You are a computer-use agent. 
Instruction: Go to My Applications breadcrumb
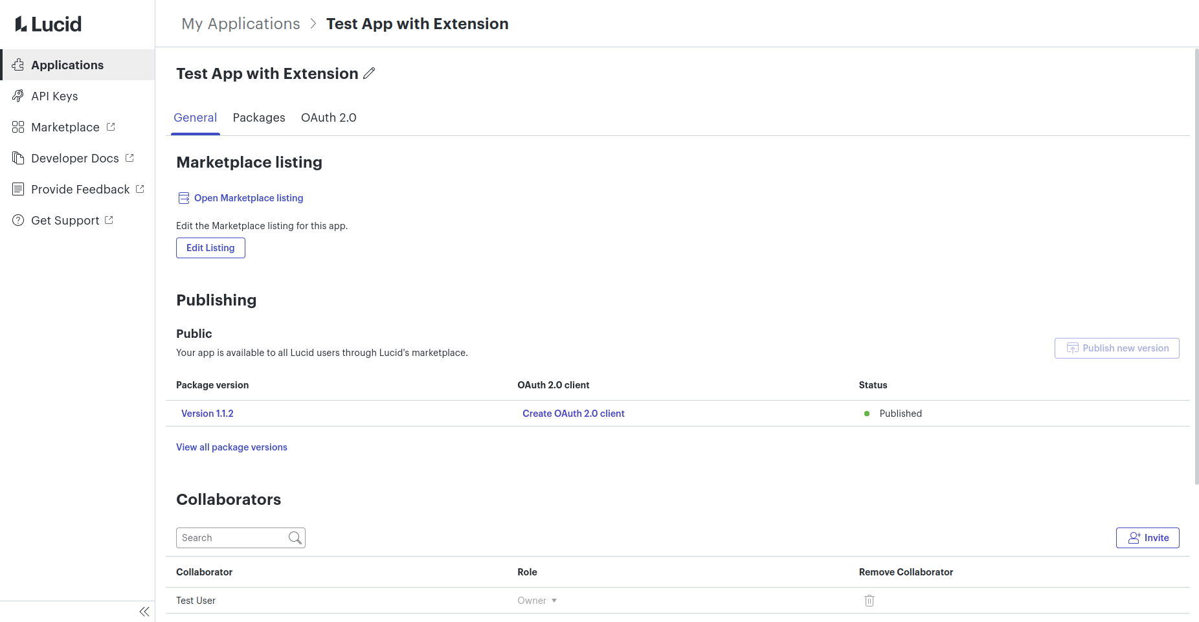tap(241, 24)
